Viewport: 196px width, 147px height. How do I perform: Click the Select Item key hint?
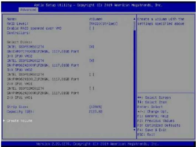152,102
